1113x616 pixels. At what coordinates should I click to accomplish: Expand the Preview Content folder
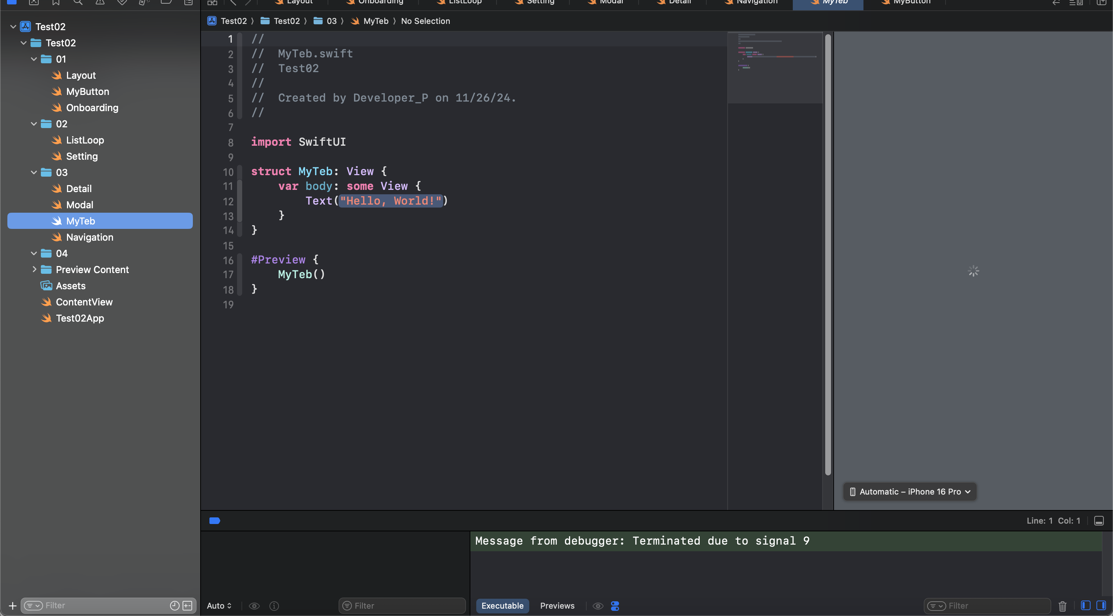[x=34, y=270]
